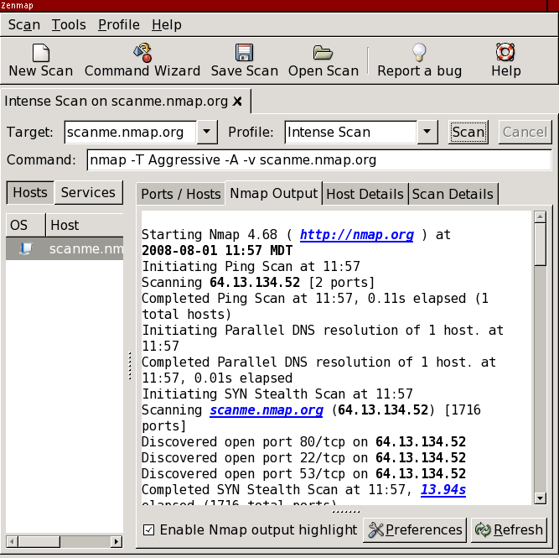The width and height of the screenshot is (559, 558).
Task: Click the 2008-08-01 11:57 MDT timestamp
Action: [x=217, y=251]
